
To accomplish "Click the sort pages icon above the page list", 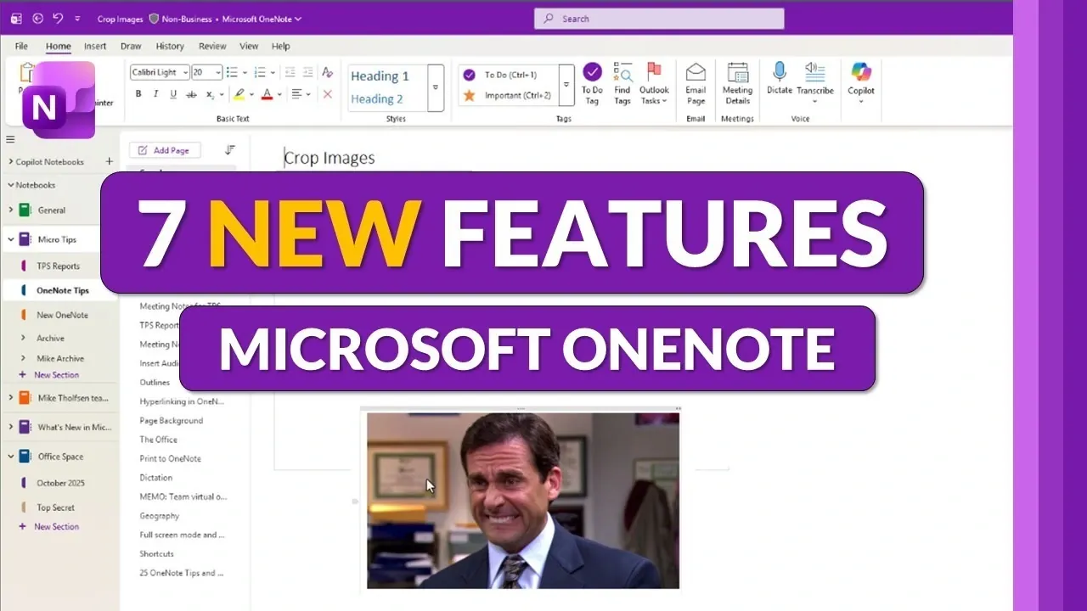I will tap(228, 149).
